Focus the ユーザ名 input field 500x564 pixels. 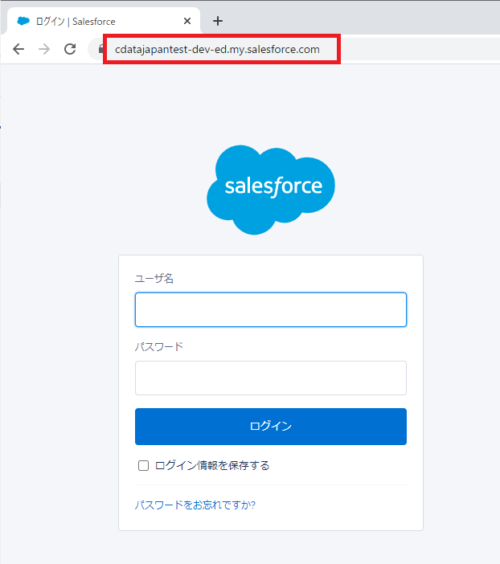(271, 310)
